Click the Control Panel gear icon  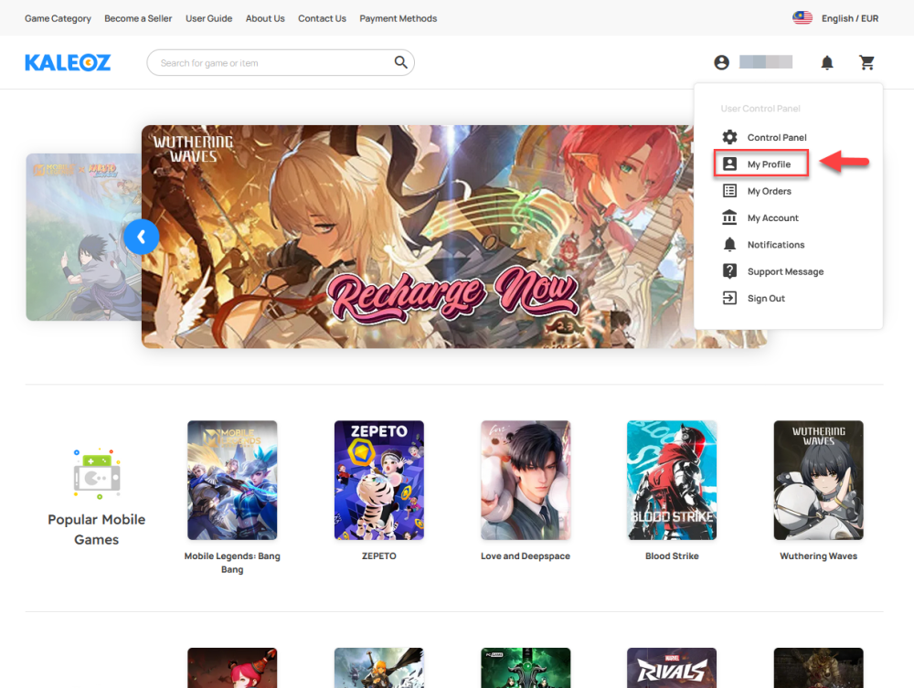[x=729, y=137]
